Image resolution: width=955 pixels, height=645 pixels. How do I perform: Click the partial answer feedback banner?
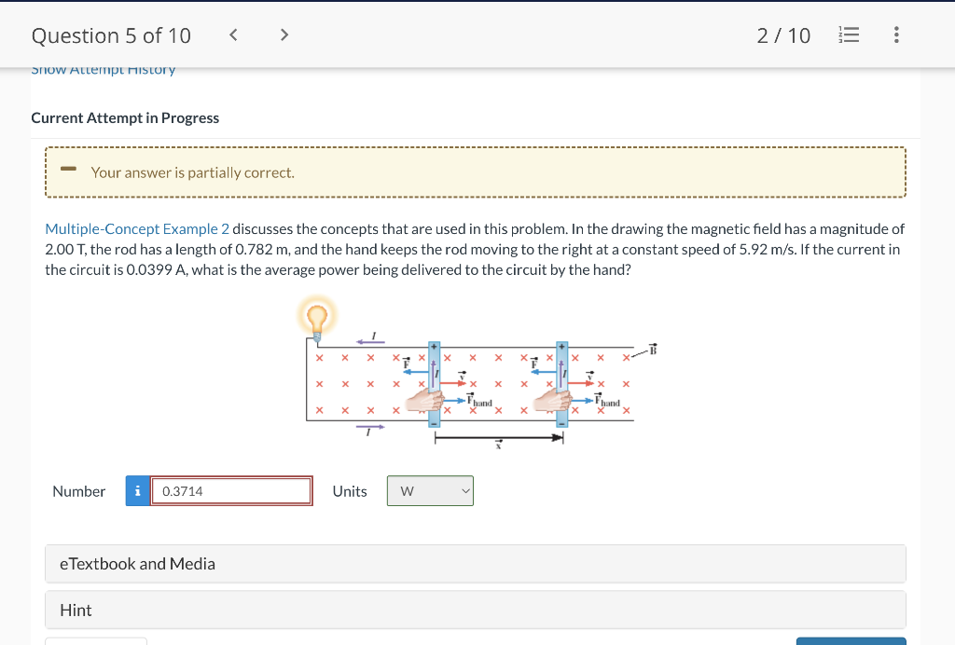[x=476, y=172]
